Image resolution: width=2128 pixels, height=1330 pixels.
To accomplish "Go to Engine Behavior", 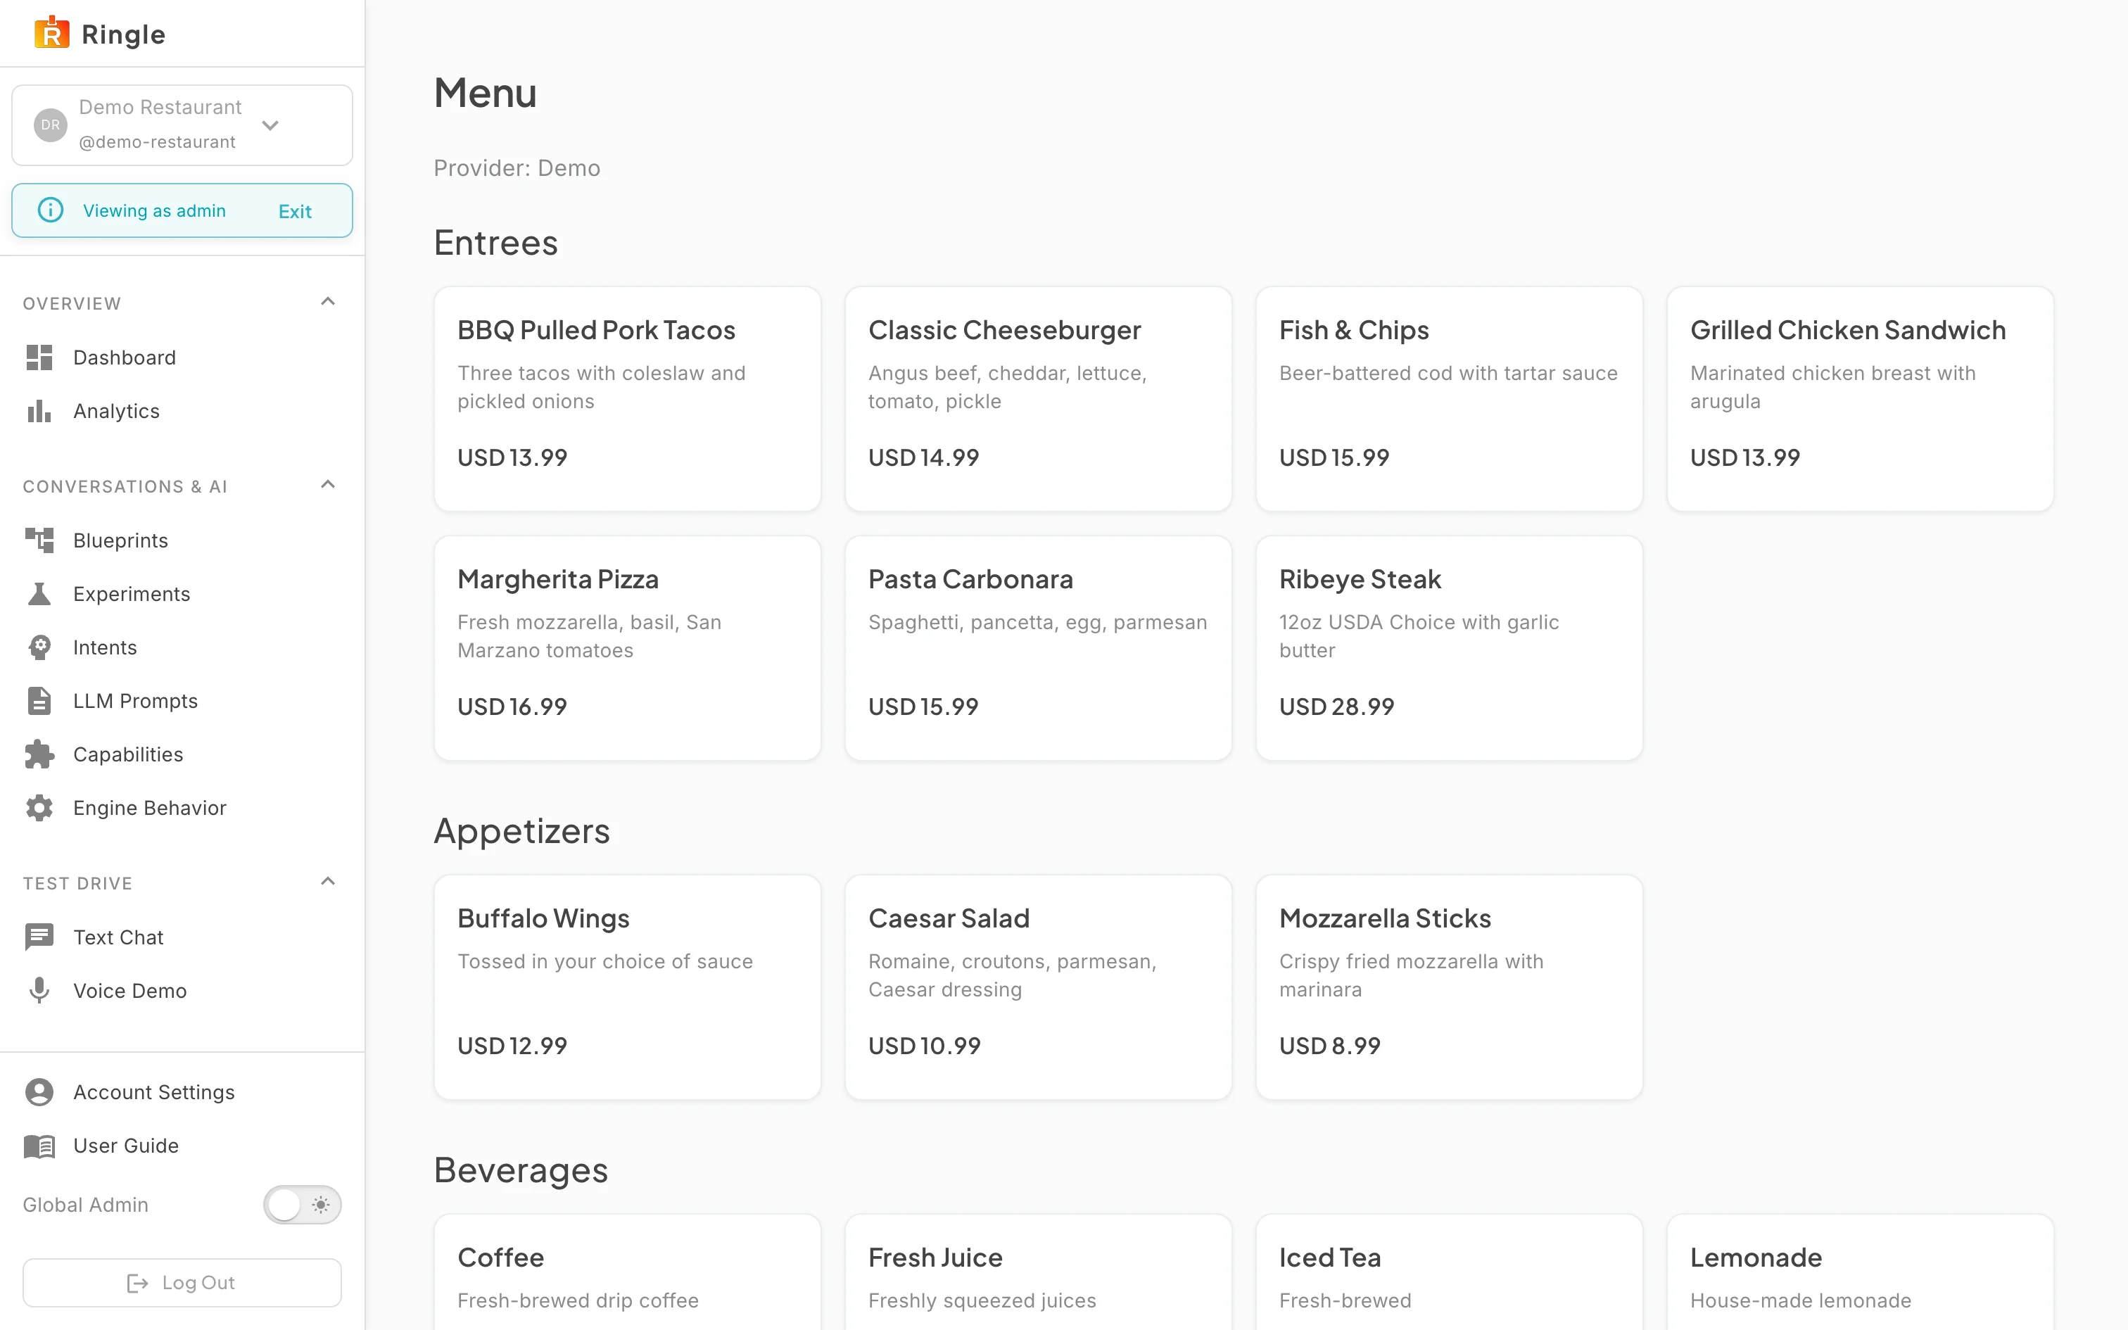I will 182,808.
